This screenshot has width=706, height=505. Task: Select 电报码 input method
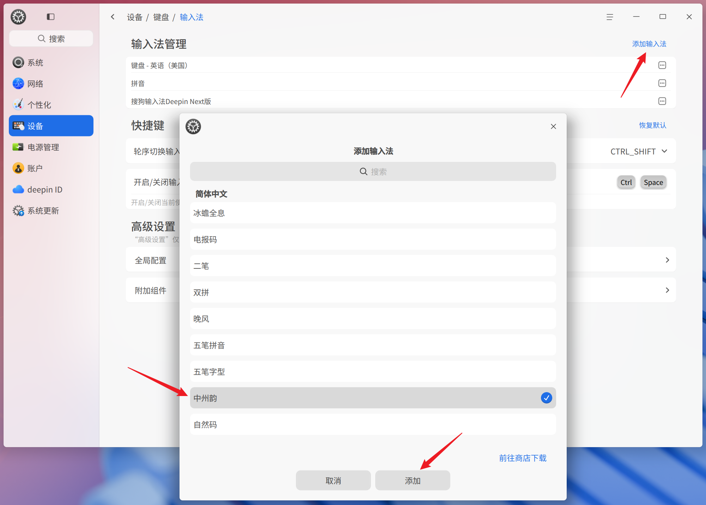(373, 239)
